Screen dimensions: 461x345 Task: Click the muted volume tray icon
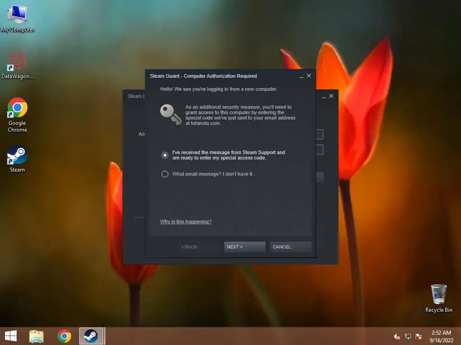(397, 336)
